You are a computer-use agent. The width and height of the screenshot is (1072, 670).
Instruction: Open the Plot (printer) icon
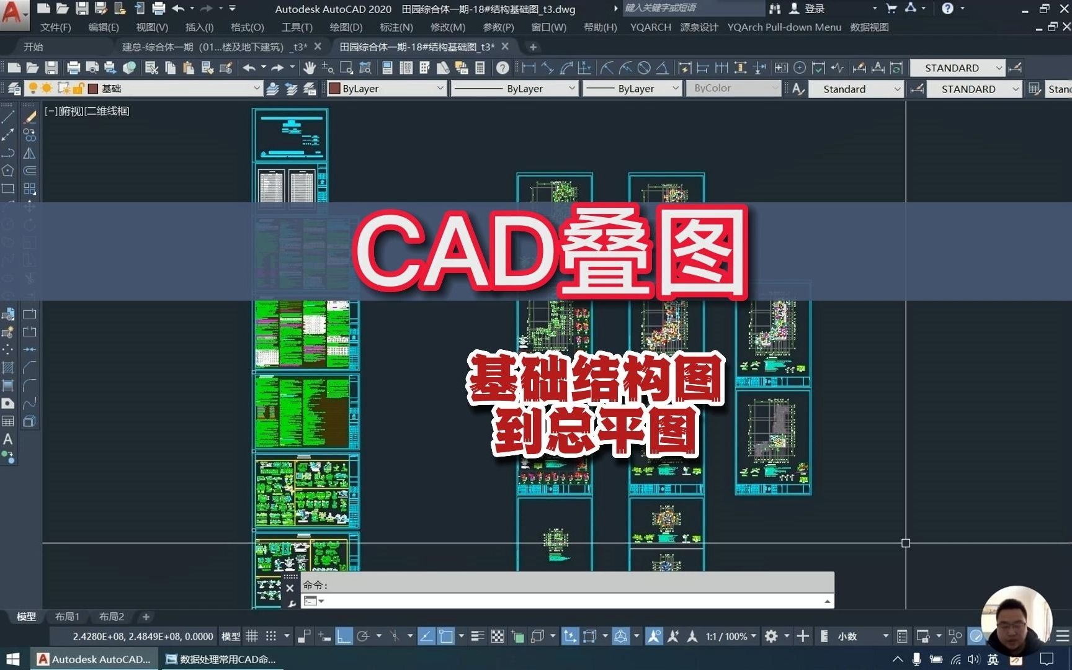[x=74, y=68]
